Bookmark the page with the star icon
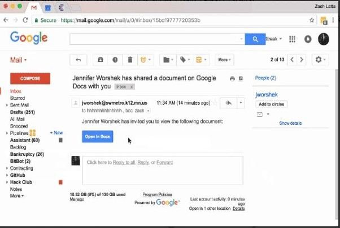 (x=312, y=20)
